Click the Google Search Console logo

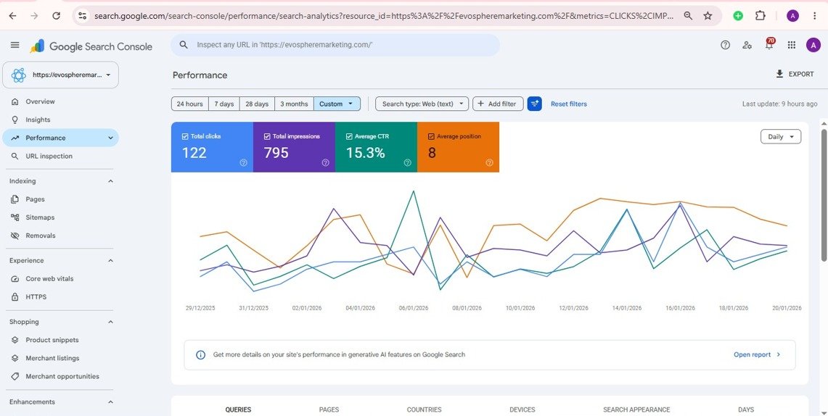[x=91, y=46]
